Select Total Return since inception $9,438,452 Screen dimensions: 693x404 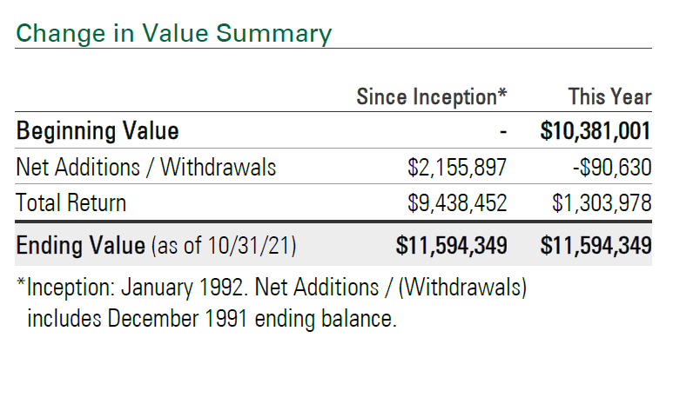point(457,203)
